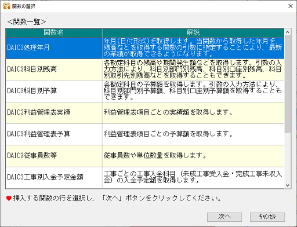Click the キャンセル button

click(267, 217)
